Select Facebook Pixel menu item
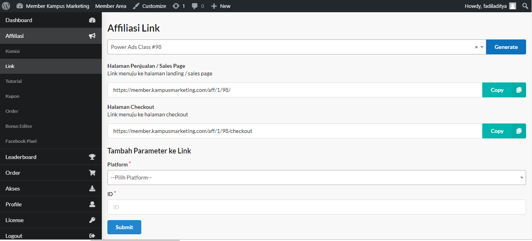This screenshot has height=241, width=532. coord(21,141)
